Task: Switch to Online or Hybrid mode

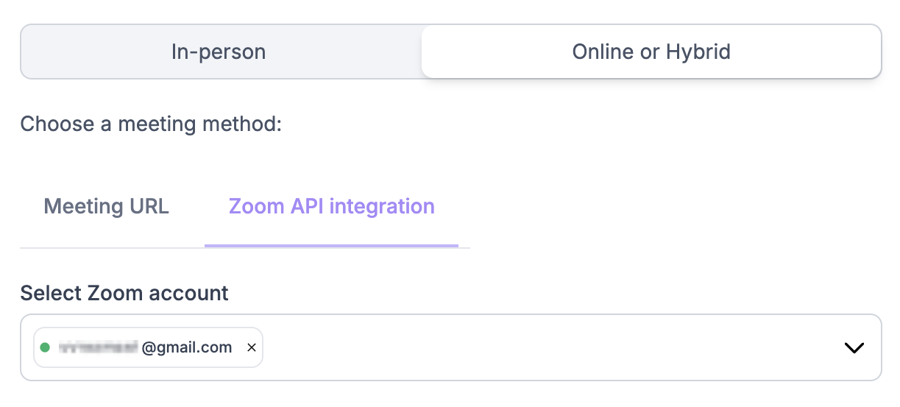Action: (651, 52)
